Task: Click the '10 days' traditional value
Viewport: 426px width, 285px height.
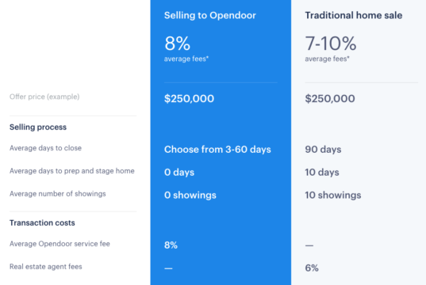Action: [x=322, y=173]
